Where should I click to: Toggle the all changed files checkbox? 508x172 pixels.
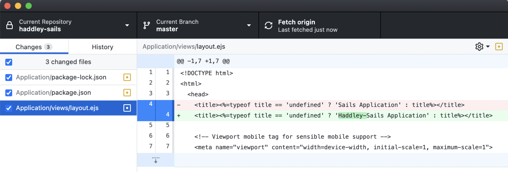pos(9,62)
